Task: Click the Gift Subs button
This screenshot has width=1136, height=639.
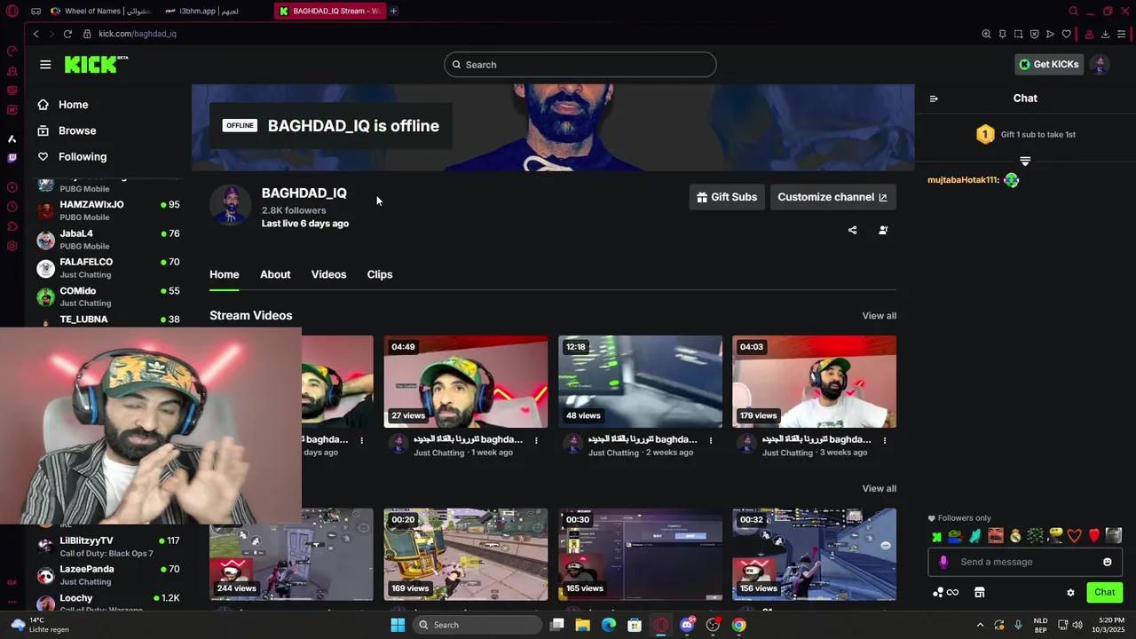Action: click(x=727, y=197)
